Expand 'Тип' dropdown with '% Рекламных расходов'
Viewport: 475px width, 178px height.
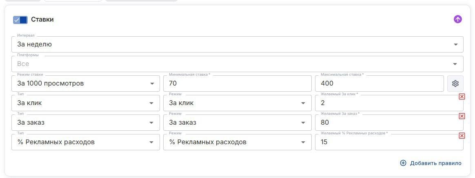click(x=85, y=142)
